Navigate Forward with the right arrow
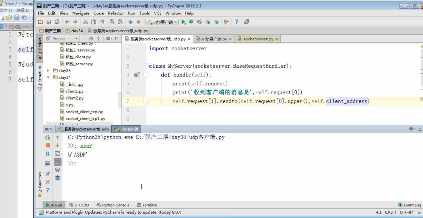Image resolution: width=423 pixels, height=218 pixels. pyautogui.click(x=138, y=22)
